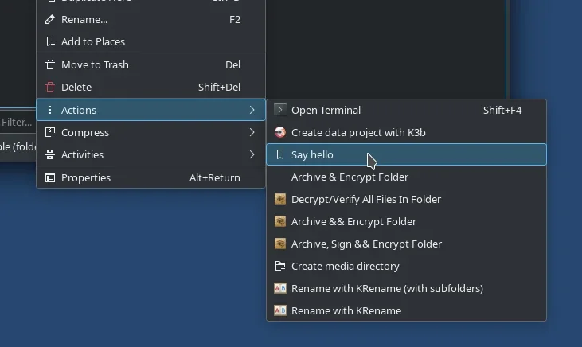Run the Say hello action
Viewport: 582px width, 347px height.
click(312, 154)
